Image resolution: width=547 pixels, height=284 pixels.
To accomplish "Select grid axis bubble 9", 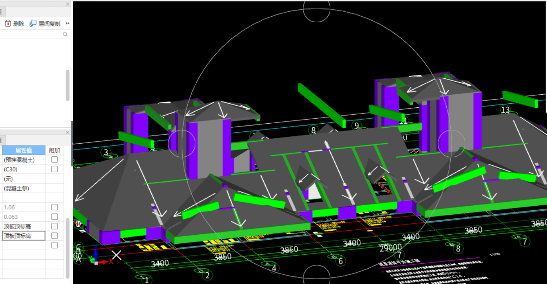I will point(356,125).
